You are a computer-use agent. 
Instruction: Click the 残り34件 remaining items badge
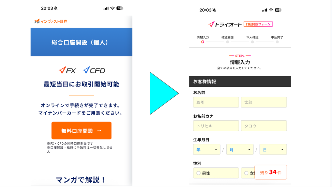pyautogui.click(x=271, y=172)
